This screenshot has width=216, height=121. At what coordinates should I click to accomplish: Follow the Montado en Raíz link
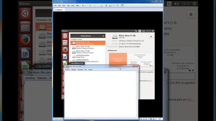coord(151,81)
